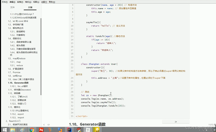The image size is (216, 132).
Task: Open the 编辑(E) menu
Action: click(x=12, y=2)
